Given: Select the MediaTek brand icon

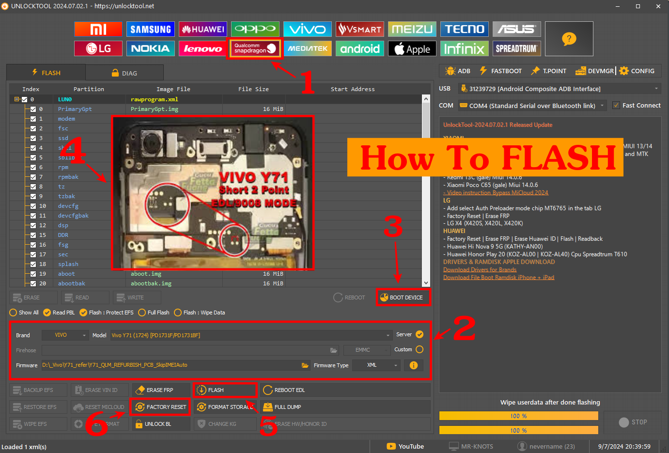Looking at the screenshot, I should pos(307,48).
